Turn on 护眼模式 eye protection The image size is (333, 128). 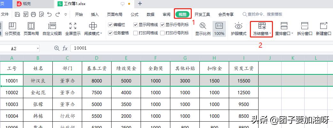239,29
